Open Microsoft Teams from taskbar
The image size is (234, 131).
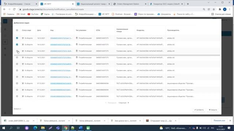[x=58, y=128]
